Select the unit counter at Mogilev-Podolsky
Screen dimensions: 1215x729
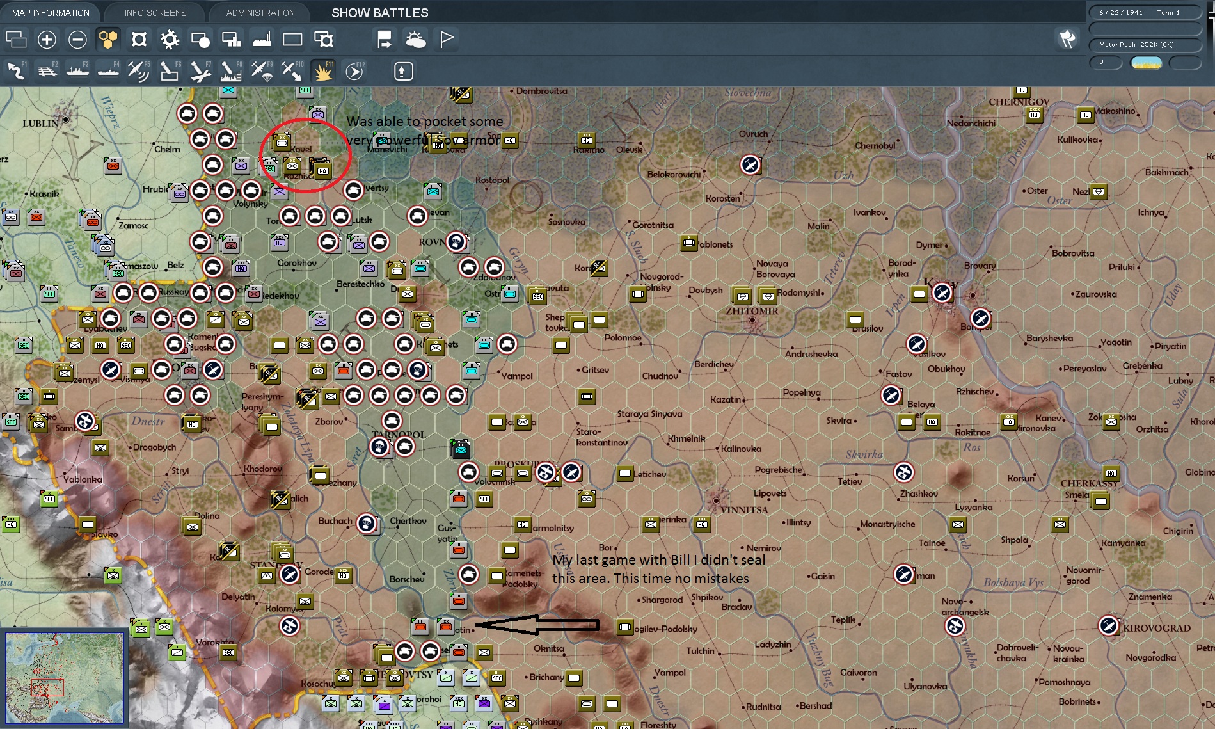[x=625, y=627]
